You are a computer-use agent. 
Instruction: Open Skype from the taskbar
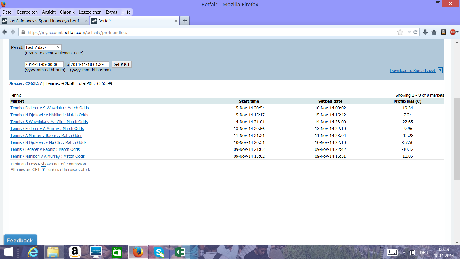pyautogui.click(x=159, y=252)
